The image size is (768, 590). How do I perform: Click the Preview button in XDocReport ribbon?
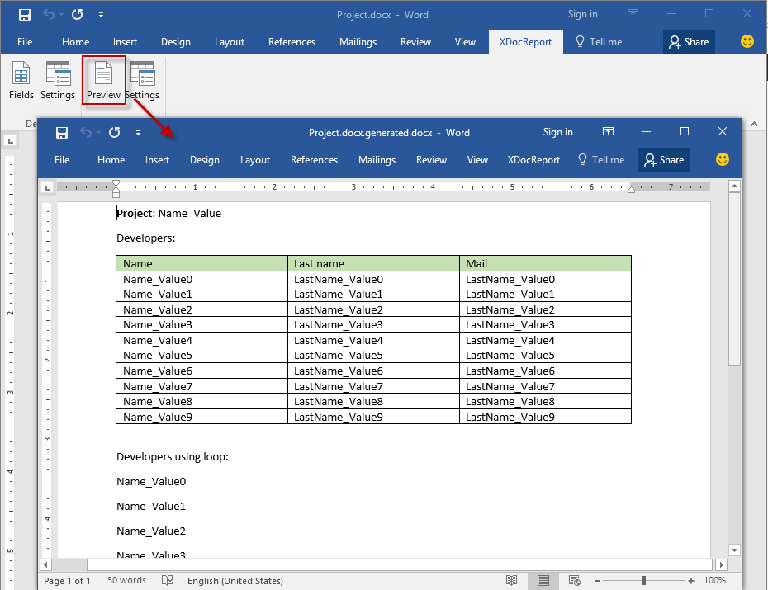[x=103, y=81]
